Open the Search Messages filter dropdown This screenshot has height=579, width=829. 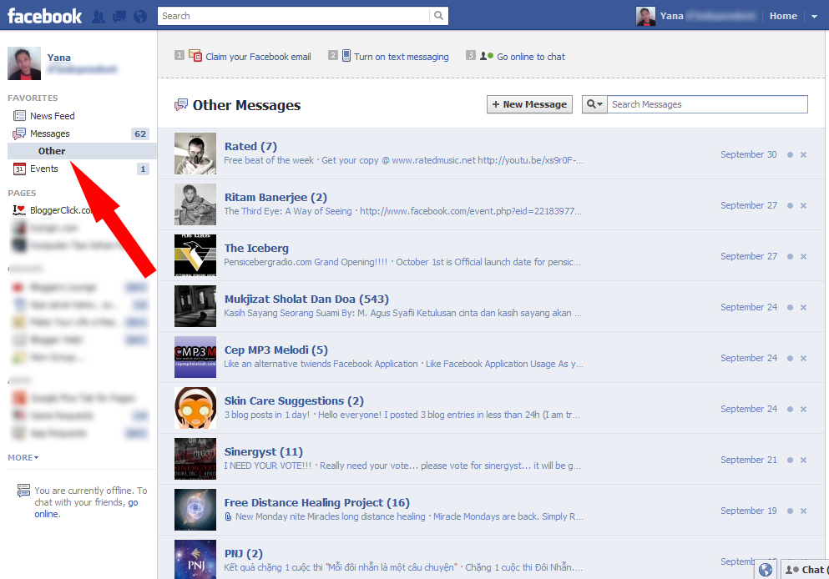[x=594, y=103]
